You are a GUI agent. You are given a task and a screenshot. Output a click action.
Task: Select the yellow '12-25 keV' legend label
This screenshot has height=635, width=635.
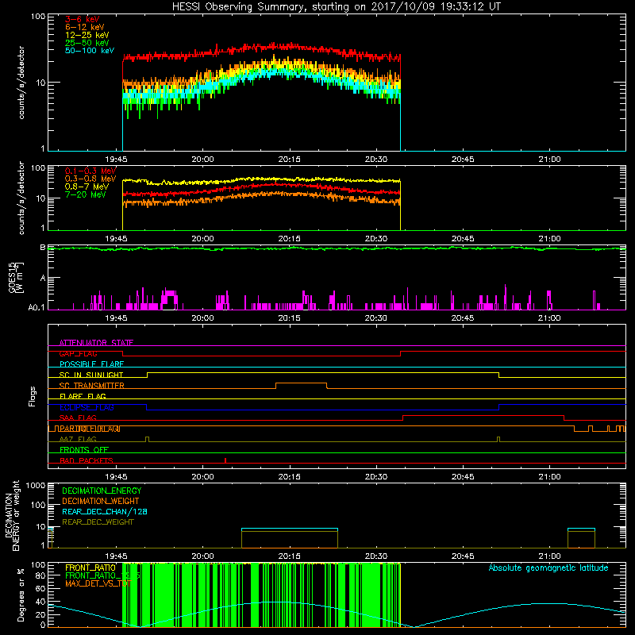87,35
